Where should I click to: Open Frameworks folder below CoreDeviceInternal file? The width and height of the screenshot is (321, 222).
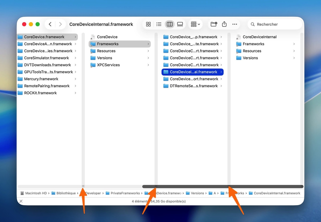265,44
